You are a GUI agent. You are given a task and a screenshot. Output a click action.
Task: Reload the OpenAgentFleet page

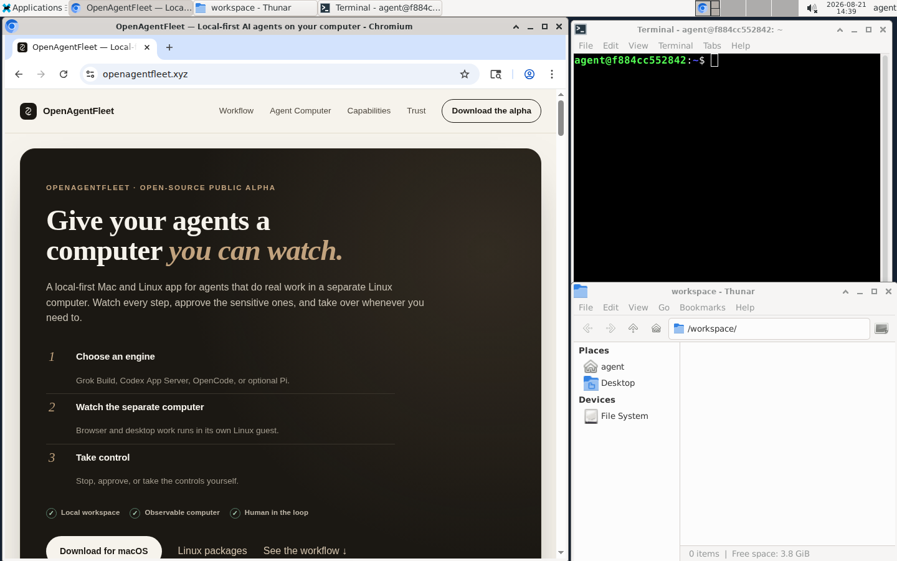64,74
